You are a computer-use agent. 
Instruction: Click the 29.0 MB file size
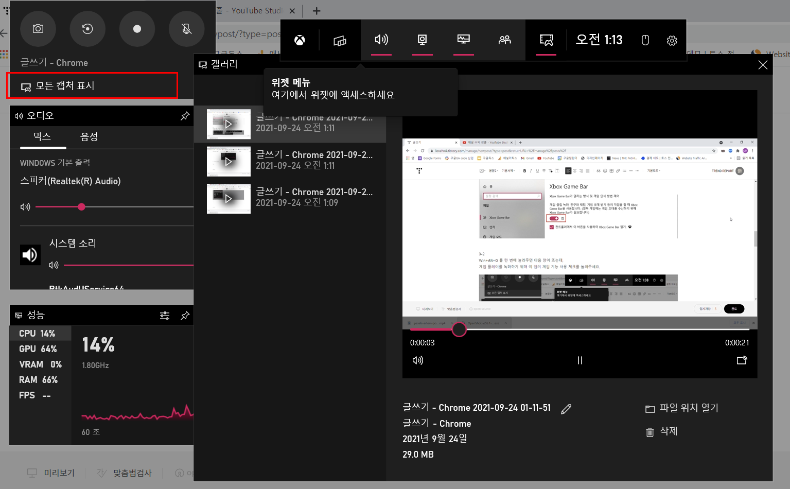[418, 455]
